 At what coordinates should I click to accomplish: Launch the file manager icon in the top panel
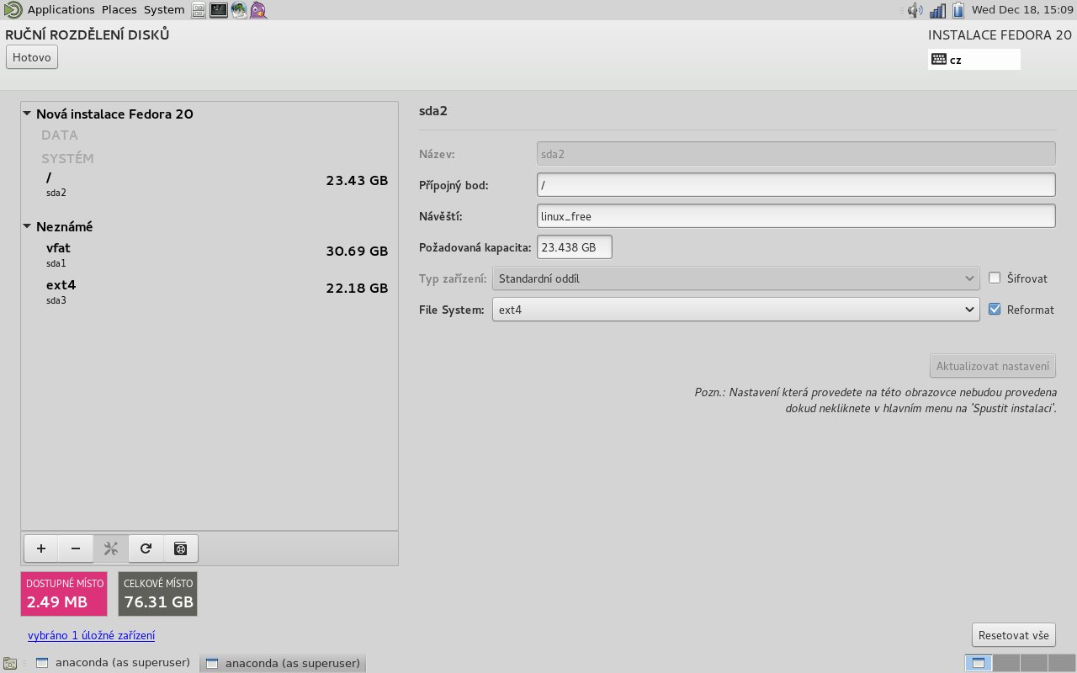pyautogui.click(x=198, y=10)
